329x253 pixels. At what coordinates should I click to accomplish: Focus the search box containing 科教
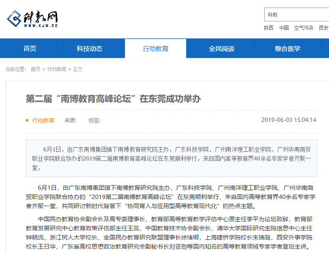(296, 15)
